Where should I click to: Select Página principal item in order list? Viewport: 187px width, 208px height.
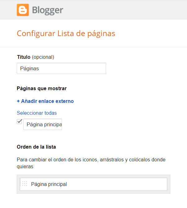click(49, 184)
